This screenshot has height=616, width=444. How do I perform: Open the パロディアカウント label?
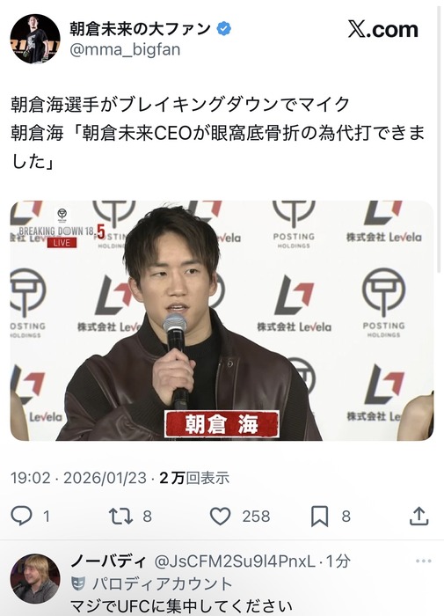[162, 583]
